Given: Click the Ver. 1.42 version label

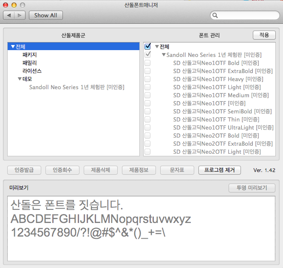Looking at the screenshot, I should [x=264, y=170].
